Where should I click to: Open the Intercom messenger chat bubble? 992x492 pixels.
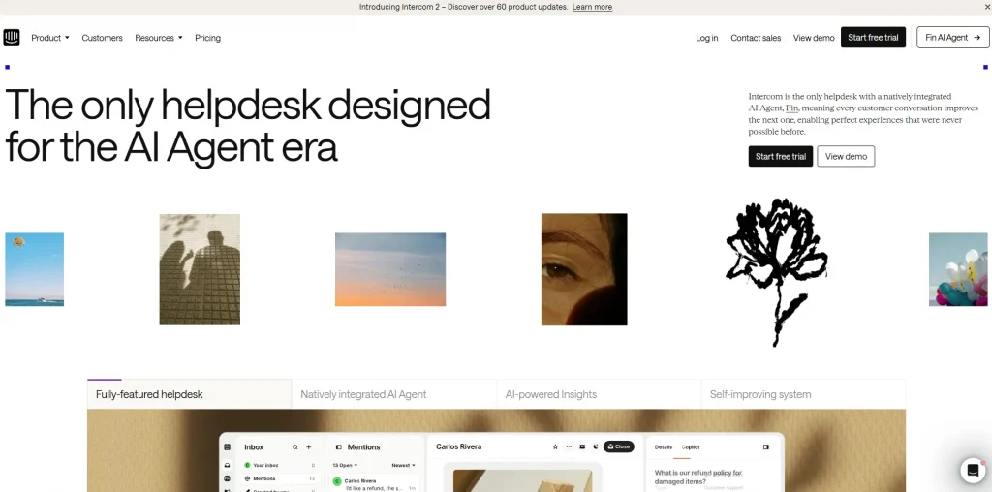pos(973,471)
